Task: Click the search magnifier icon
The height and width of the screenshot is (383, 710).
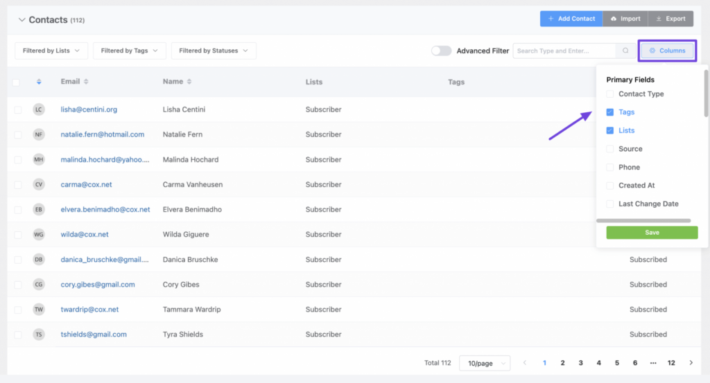Action: 625,51
